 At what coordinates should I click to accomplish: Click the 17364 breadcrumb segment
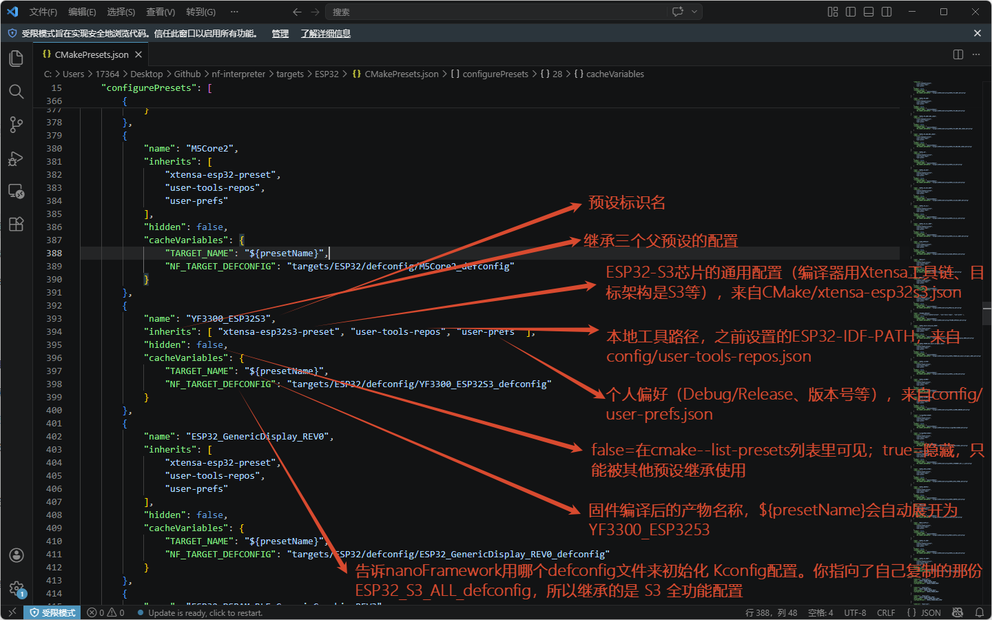(x=107, y=74)
